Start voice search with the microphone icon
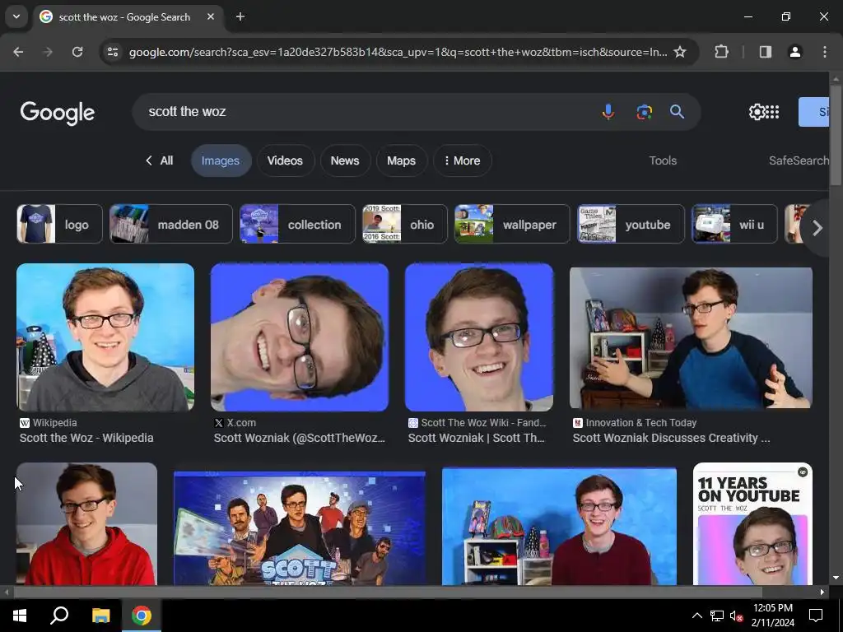 pyautogui.click(x=608, y=112)
